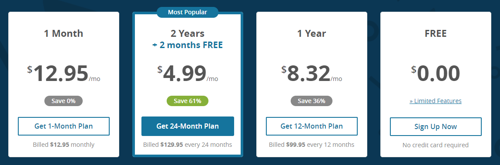
Task: Click the $4.99 per month price
Action: pyautogui.click(x=188, y=74)
